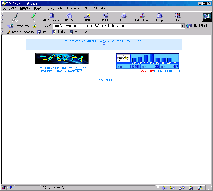Open the 編集(E) menu
Viewport: 213px width, 191px height.
pos(24,8)
